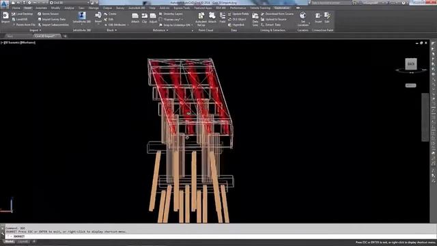Open the Manage ribbon tab
Viewport: 437px width, 246px height.
tap(94, 8)
